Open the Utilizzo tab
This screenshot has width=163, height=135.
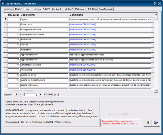[19, 9]
